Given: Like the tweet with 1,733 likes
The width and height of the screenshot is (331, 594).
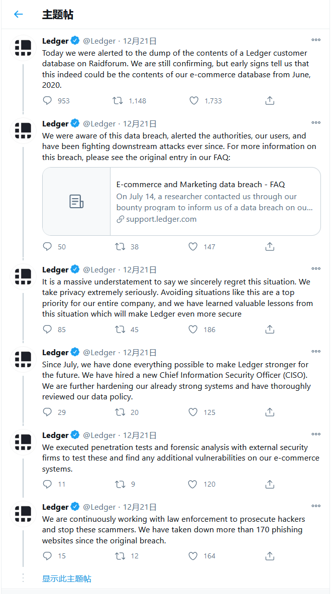Looking at the screenshot, I should [194, 101].
